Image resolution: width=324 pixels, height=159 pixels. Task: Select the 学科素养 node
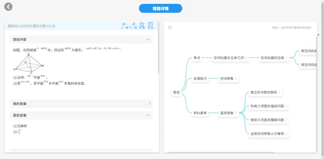pyautogui.click(x=200, y=113)
